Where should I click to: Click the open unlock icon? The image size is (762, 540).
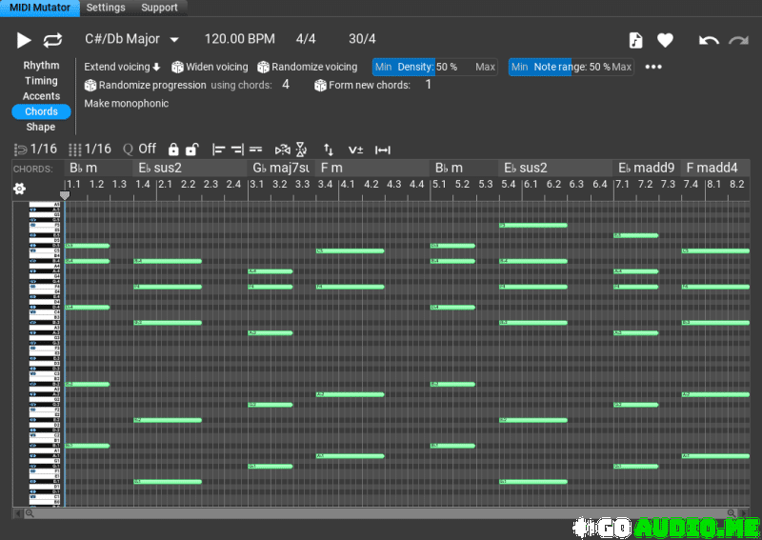[192, 150]
